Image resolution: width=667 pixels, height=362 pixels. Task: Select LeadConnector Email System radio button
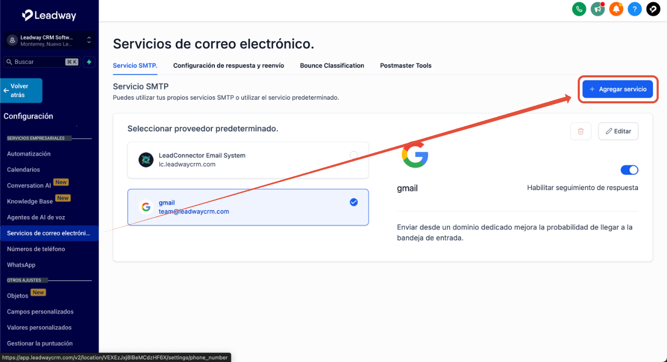click(x=353, y=155)
